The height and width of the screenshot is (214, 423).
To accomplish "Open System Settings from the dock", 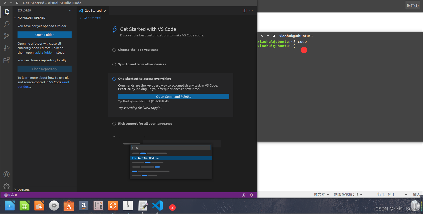I will [x=54, y=206].
